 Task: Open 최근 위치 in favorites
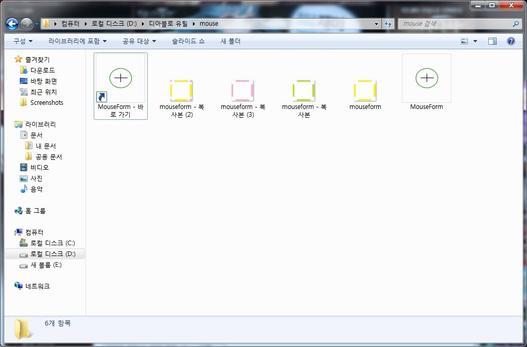(x=38, y=92)
